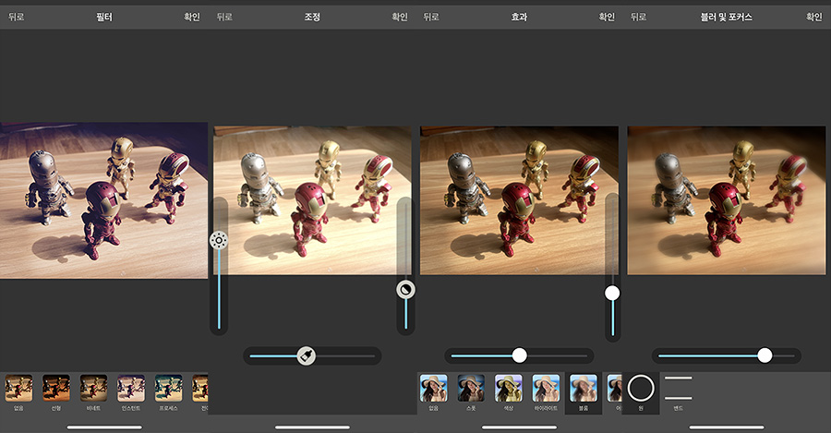Click the saturation paint-bucket slider handle
Image resolution: width=831 pixels, height=433 pixels.
pyautogui.click(x=307, y=355)
